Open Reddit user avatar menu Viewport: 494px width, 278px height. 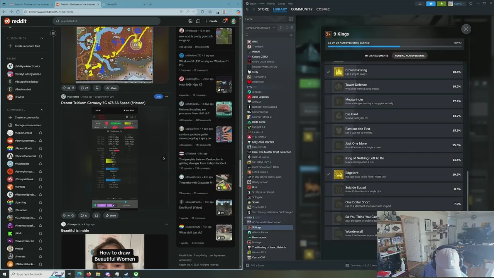(x=233, y=21)
